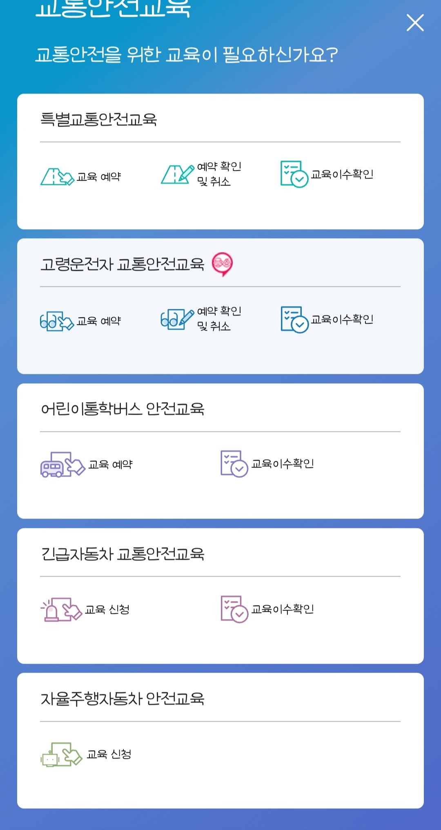Click the 어린이통학버스 교육이수확인 checklist icon
Image resolution: width=441 pixels, height=830 pixels.
point(234,464)
